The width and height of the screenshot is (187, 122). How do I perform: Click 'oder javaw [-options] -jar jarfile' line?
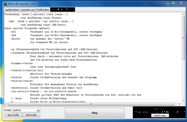tap(41, 21)
